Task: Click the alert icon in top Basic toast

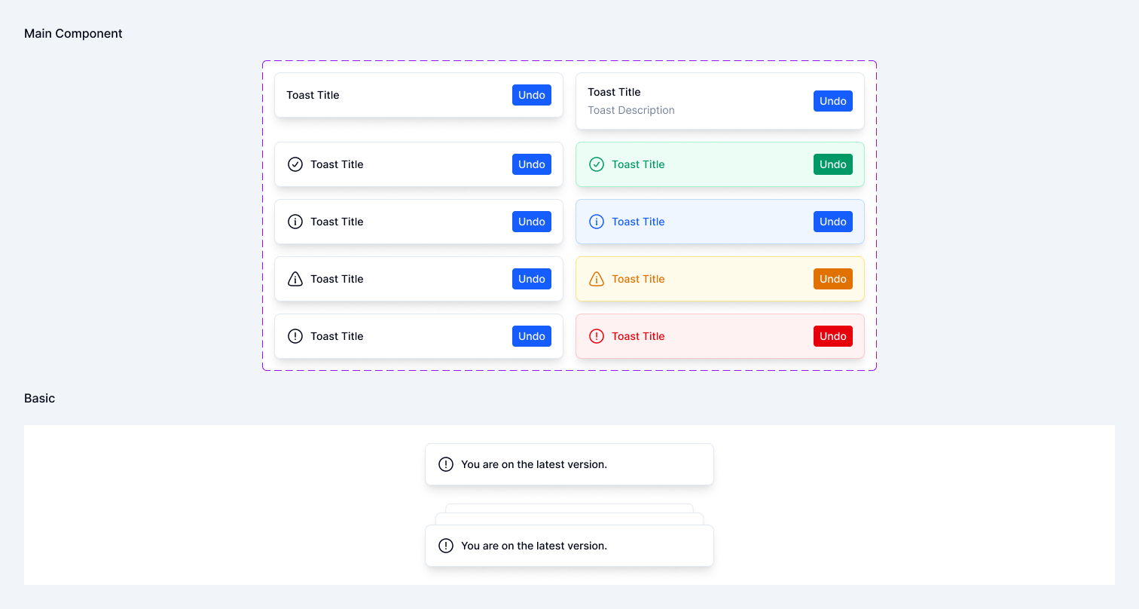Action: [446, 464]
